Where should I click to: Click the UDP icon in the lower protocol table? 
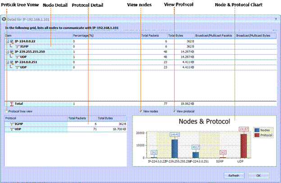click(12, 129)
